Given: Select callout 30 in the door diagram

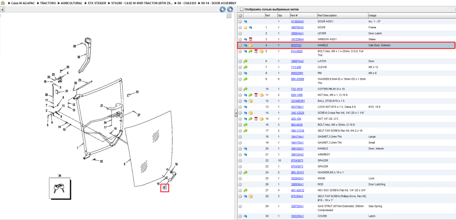Looking at the screenshot, I should tap(78, 57).
